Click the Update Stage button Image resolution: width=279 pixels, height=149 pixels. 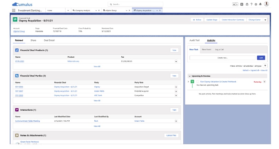coord(212,20)
